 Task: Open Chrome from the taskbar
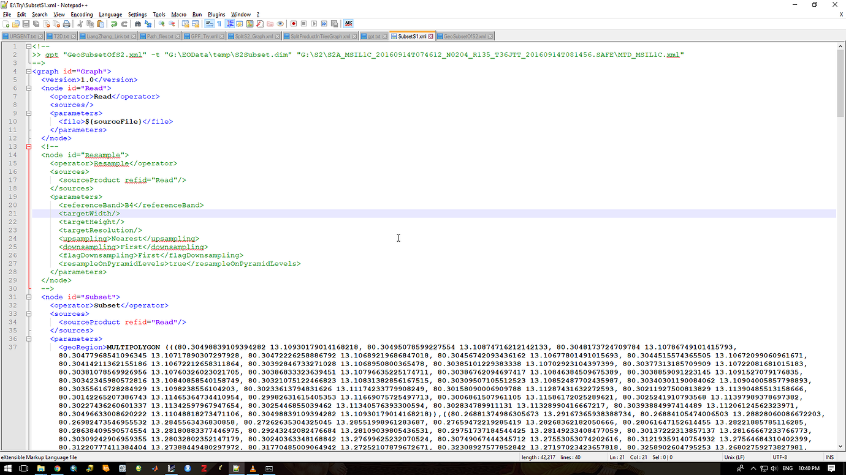tap(57, 468)
